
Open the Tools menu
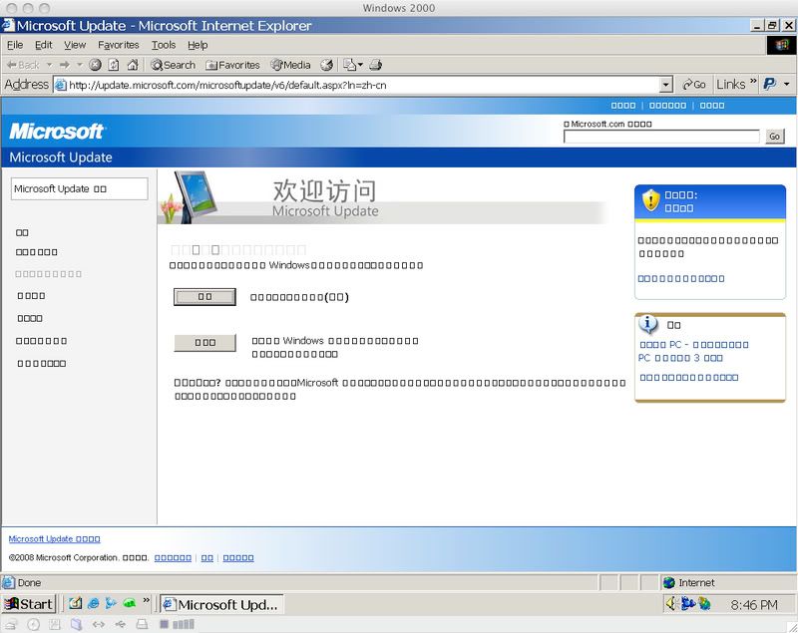[x=164, y=45]
